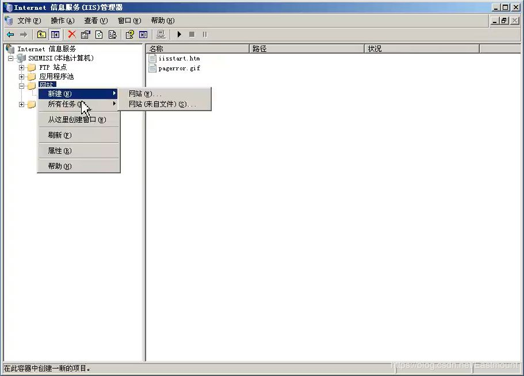Select 从这里创建窗口(W) context entry
Screen dimensions: 524x376
point(78,119)
